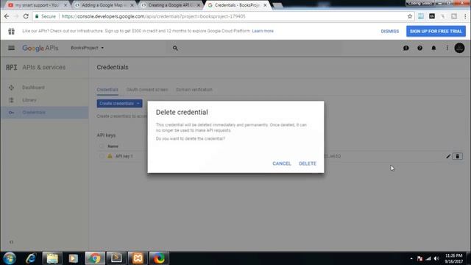Go to Dashboard in sidebar

(x=33, y=88)
